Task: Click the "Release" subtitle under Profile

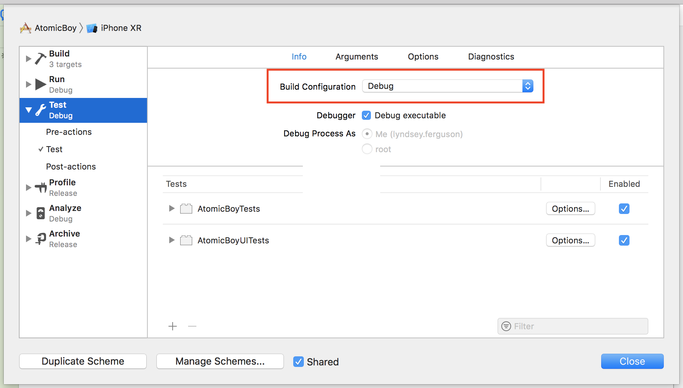Action: point(63,193)
